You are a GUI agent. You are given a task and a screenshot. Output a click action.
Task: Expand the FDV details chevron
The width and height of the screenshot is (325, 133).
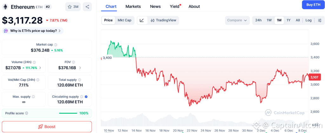[80, 68]
